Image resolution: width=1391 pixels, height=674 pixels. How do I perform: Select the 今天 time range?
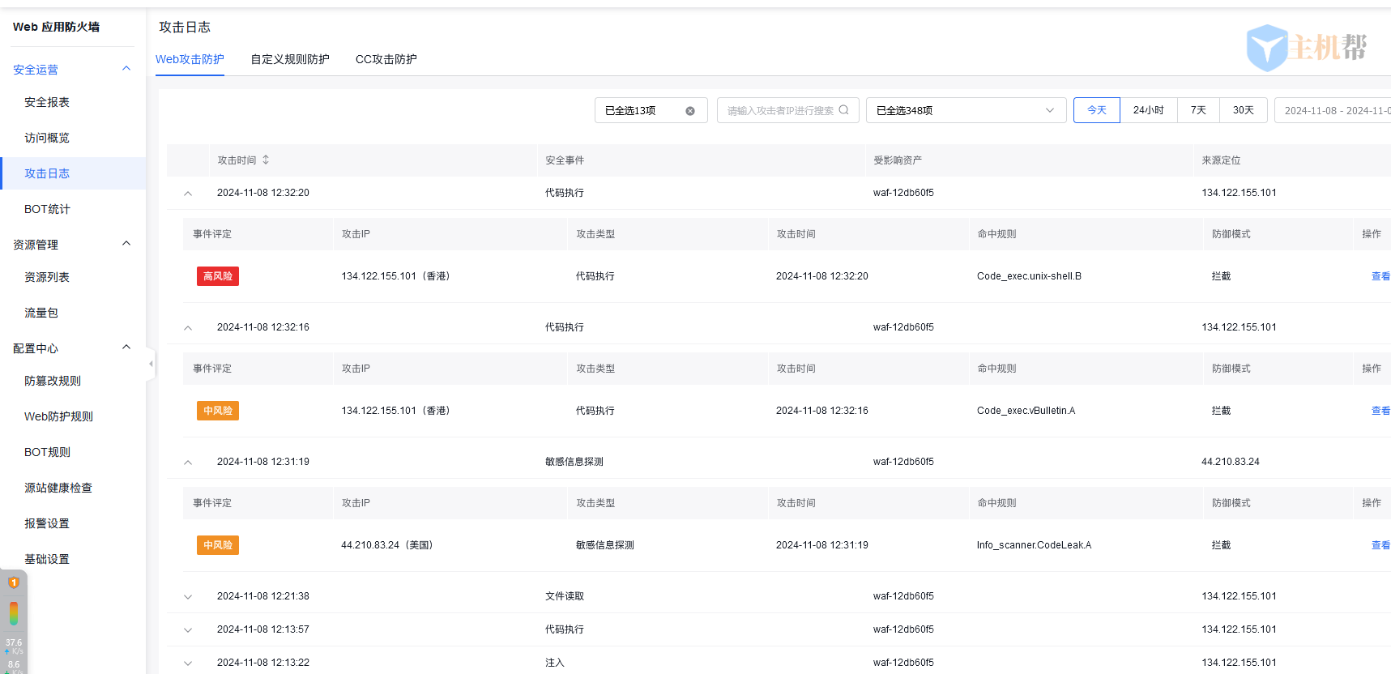1097,110
